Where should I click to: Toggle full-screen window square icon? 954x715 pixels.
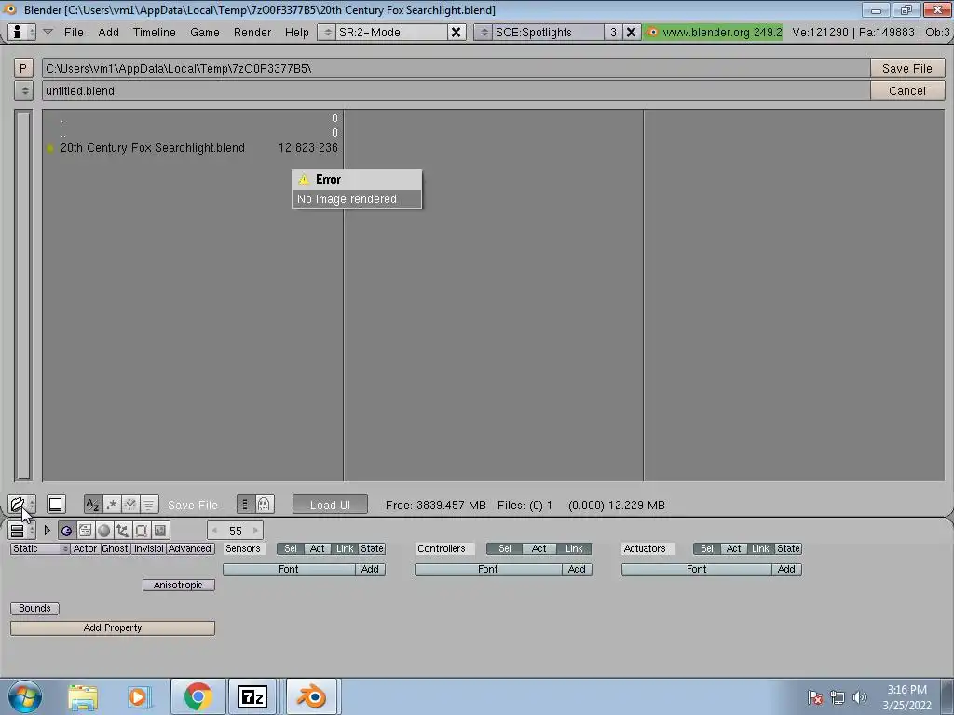[x=55, y=504]
